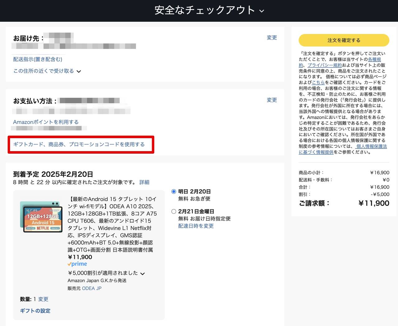Screen dimensions: 398x326
Task: Click 変更 link for delivery address
Action: click(271, 38)
